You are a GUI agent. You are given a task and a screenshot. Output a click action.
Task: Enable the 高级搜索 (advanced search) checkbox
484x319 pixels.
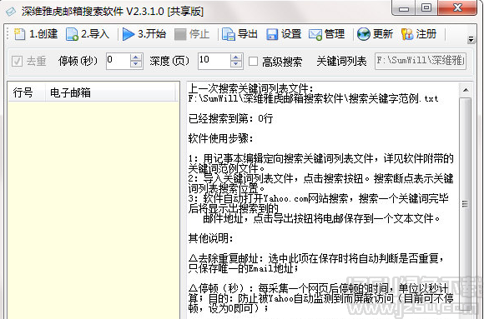tap(253, 61)
